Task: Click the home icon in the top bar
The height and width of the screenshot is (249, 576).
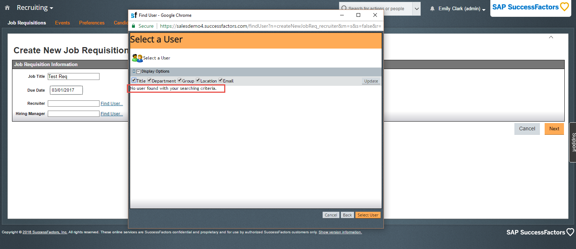Action: click(7, 8)
